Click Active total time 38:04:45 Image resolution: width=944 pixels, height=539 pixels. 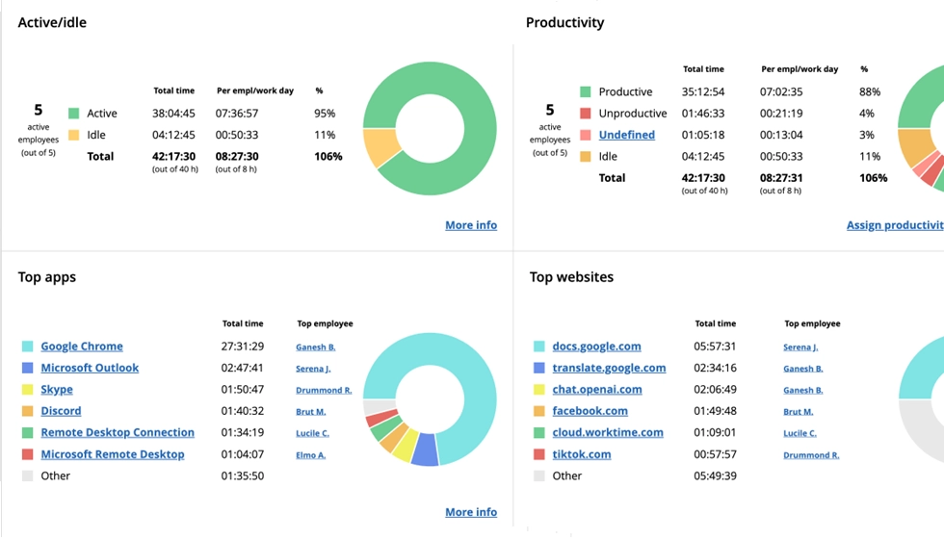coord(173,114)
